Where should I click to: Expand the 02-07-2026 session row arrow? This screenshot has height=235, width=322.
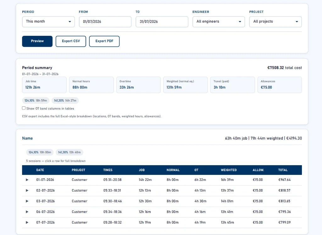(27, 190)
